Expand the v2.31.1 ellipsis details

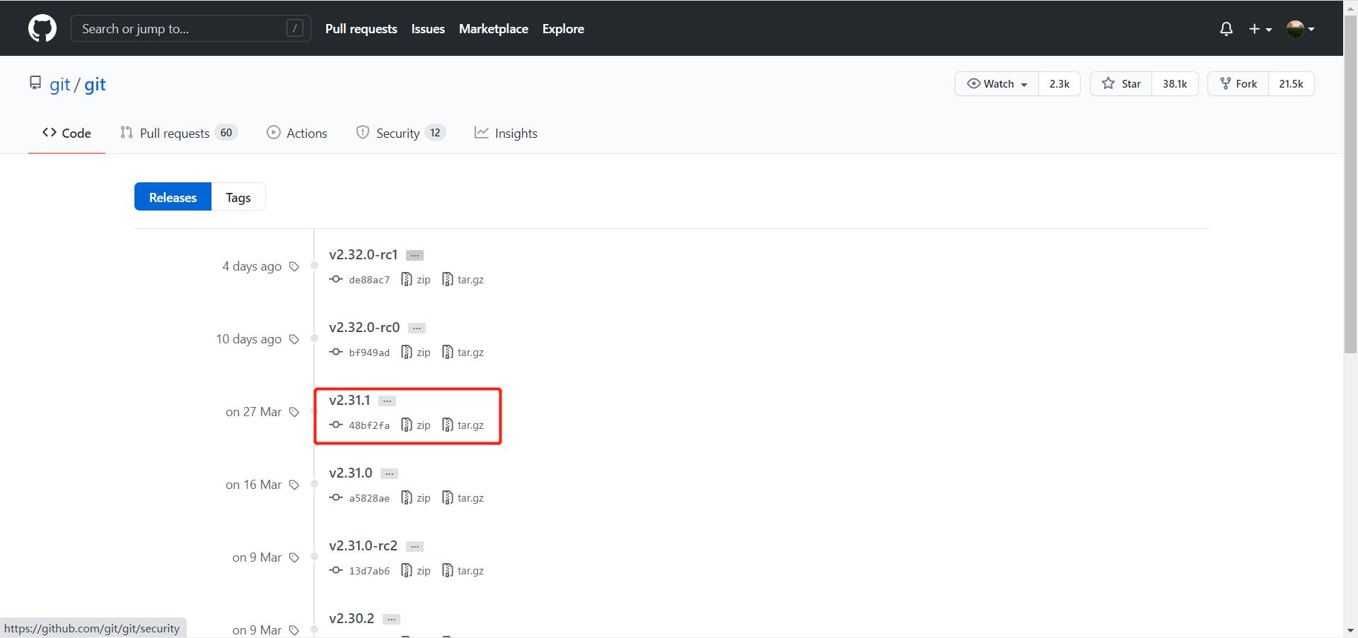point(388,401)
